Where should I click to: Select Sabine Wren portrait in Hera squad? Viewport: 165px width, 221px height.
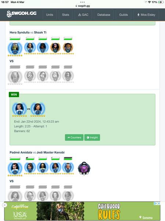pos(55,47)
